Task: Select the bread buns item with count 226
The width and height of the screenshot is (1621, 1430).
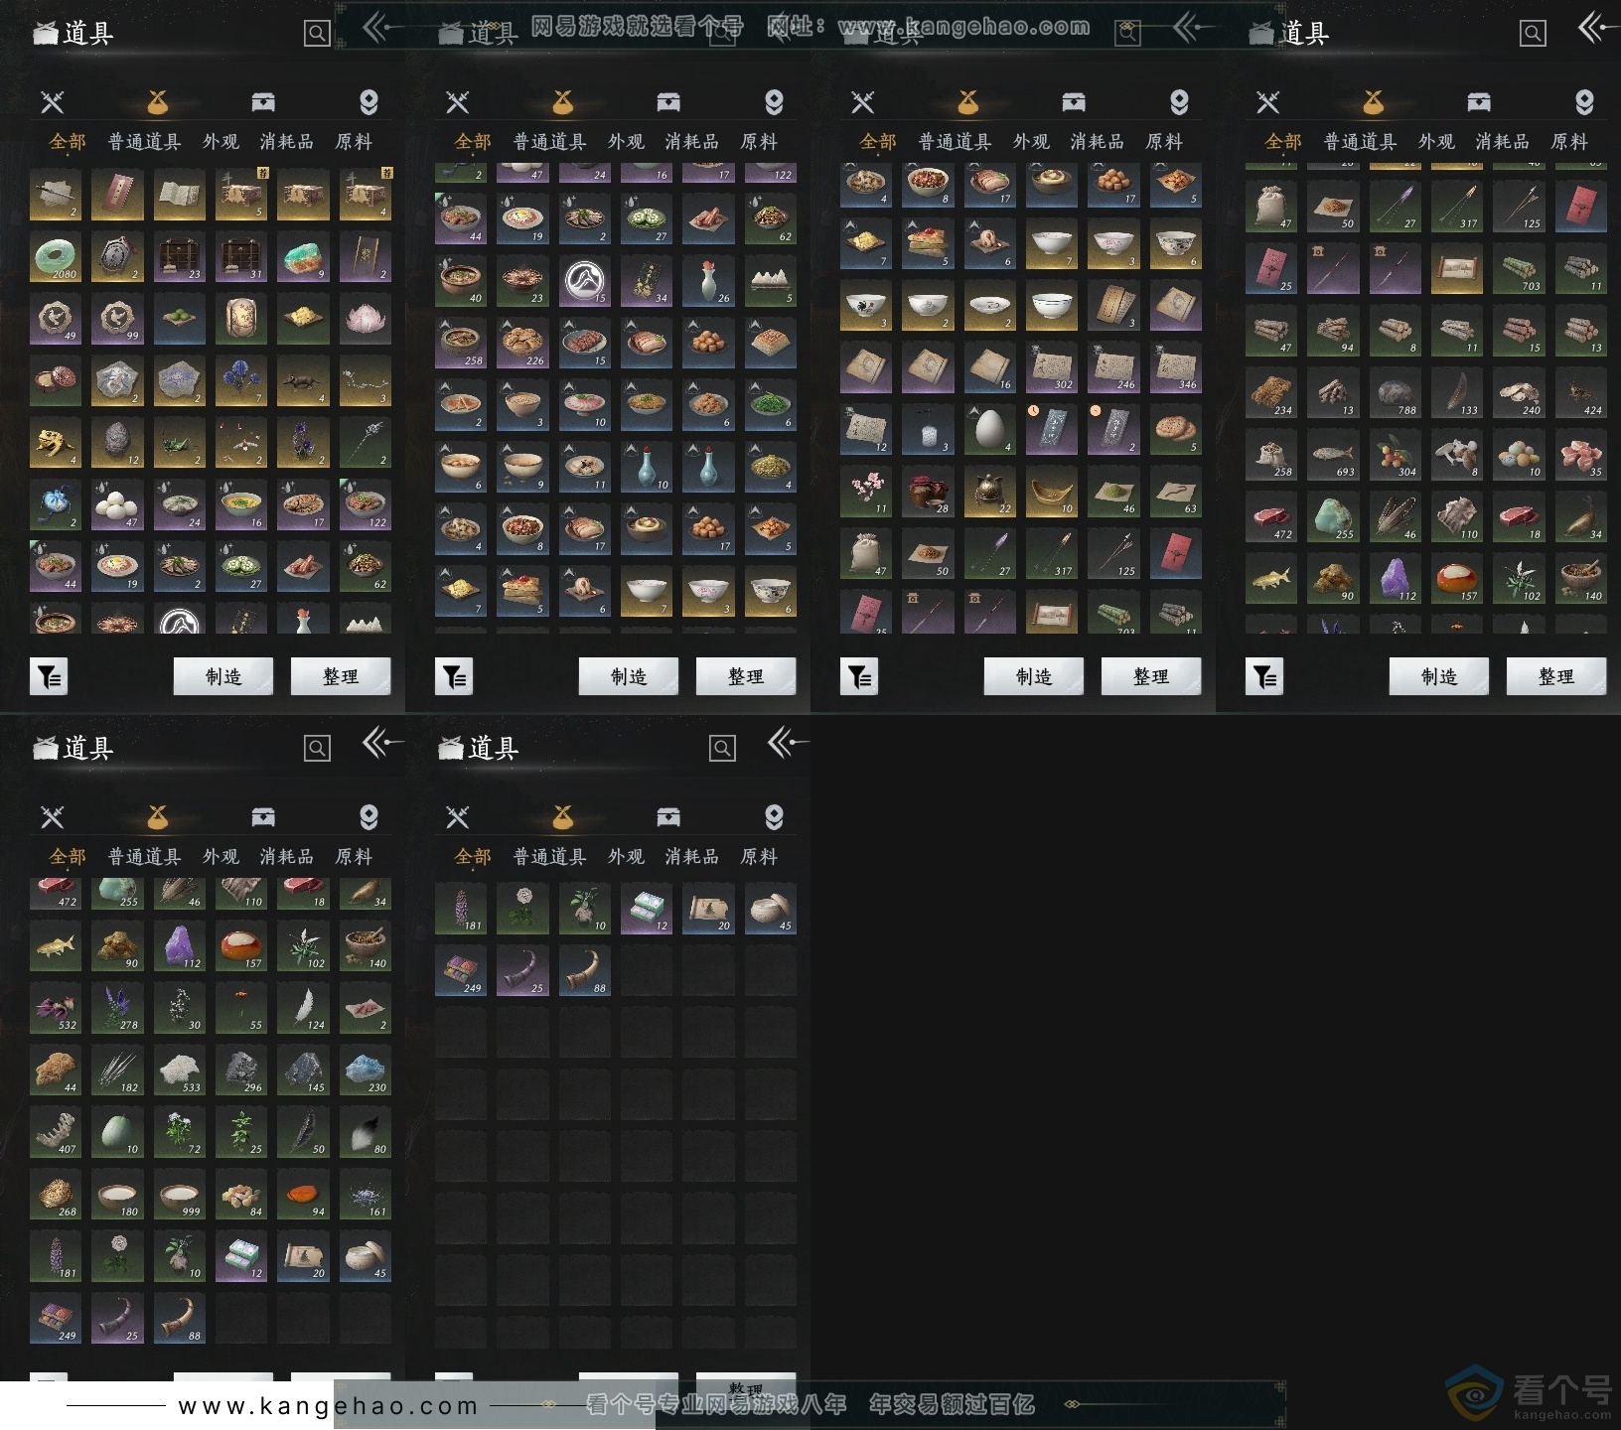Action: (522, 344)
